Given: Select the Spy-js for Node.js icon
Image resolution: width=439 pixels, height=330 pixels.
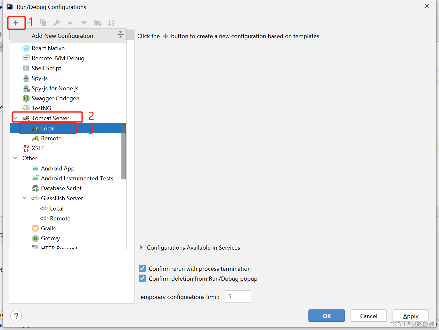Looking at the screenshot, I should pos(26,88).
